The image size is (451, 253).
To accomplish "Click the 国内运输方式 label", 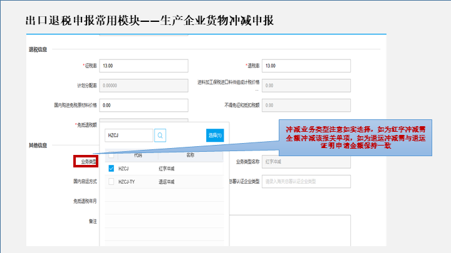I will [x=85, y=182].
